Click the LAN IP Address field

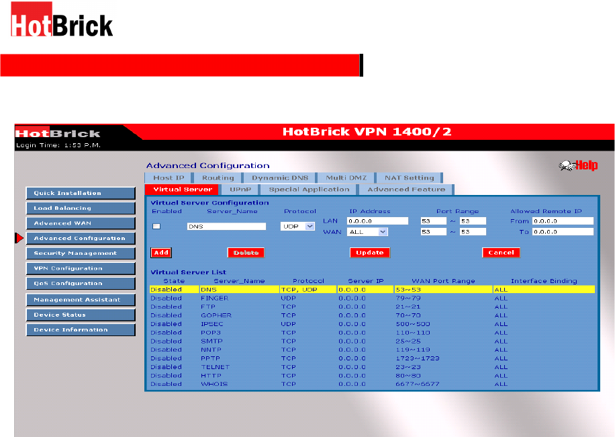pos(378,221)
